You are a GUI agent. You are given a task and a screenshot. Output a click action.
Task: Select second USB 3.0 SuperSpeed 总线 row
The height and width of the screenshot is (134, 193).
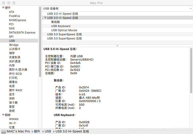(117, 38)
